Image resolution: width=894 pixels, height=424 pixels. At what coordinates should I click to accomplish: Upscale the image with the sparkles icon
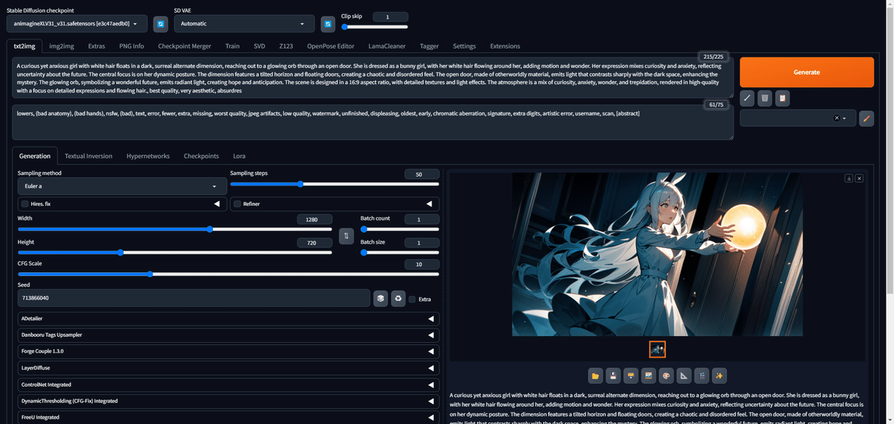click(719, 376)
